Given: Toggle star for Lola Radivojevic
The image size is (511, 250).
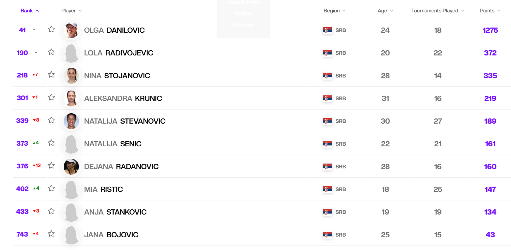Looking at the screenshot, I should click(x=51, y=52).
